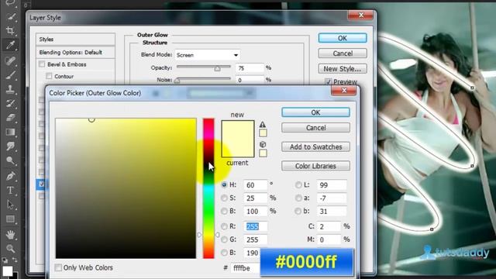
Task: Click the gamut-corrected color swatch below warning
Action: (263, 133)
